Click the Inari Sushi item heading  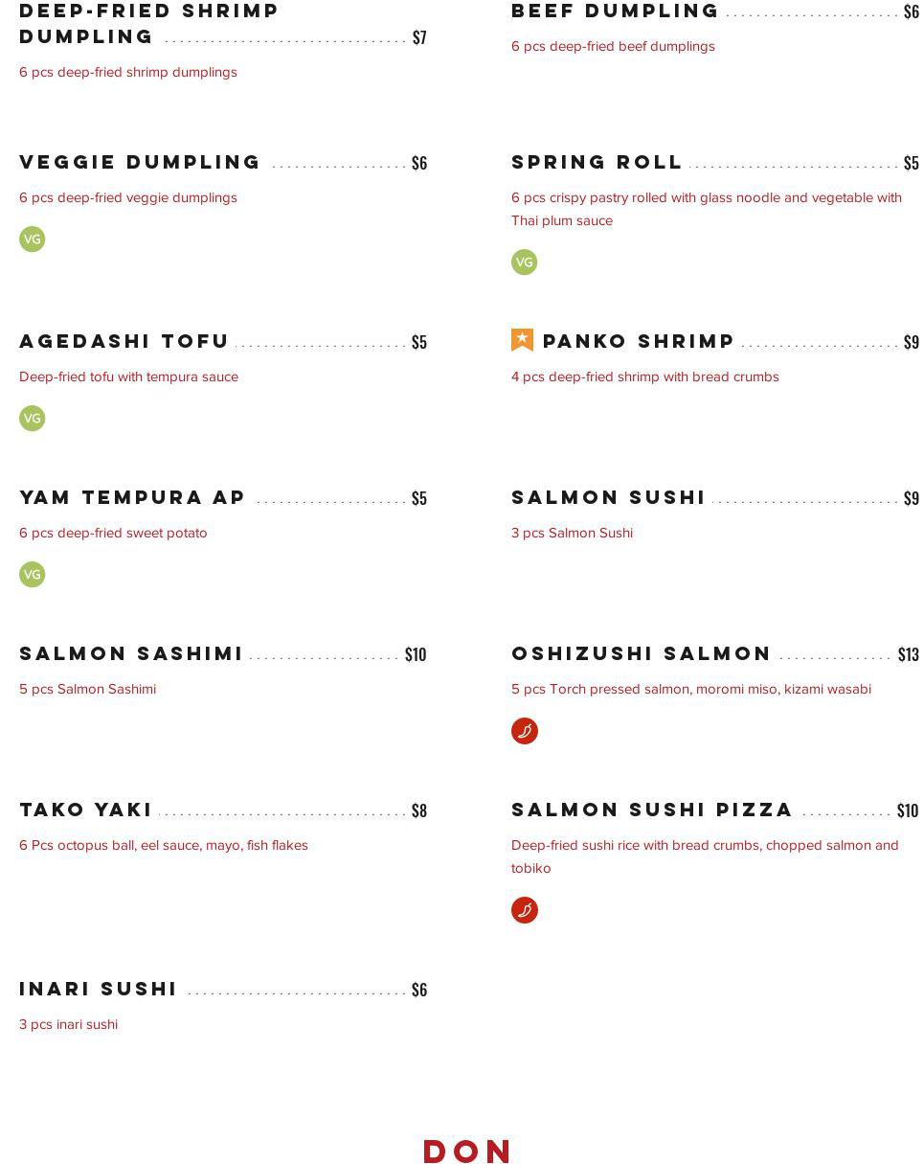pos(99,990)
